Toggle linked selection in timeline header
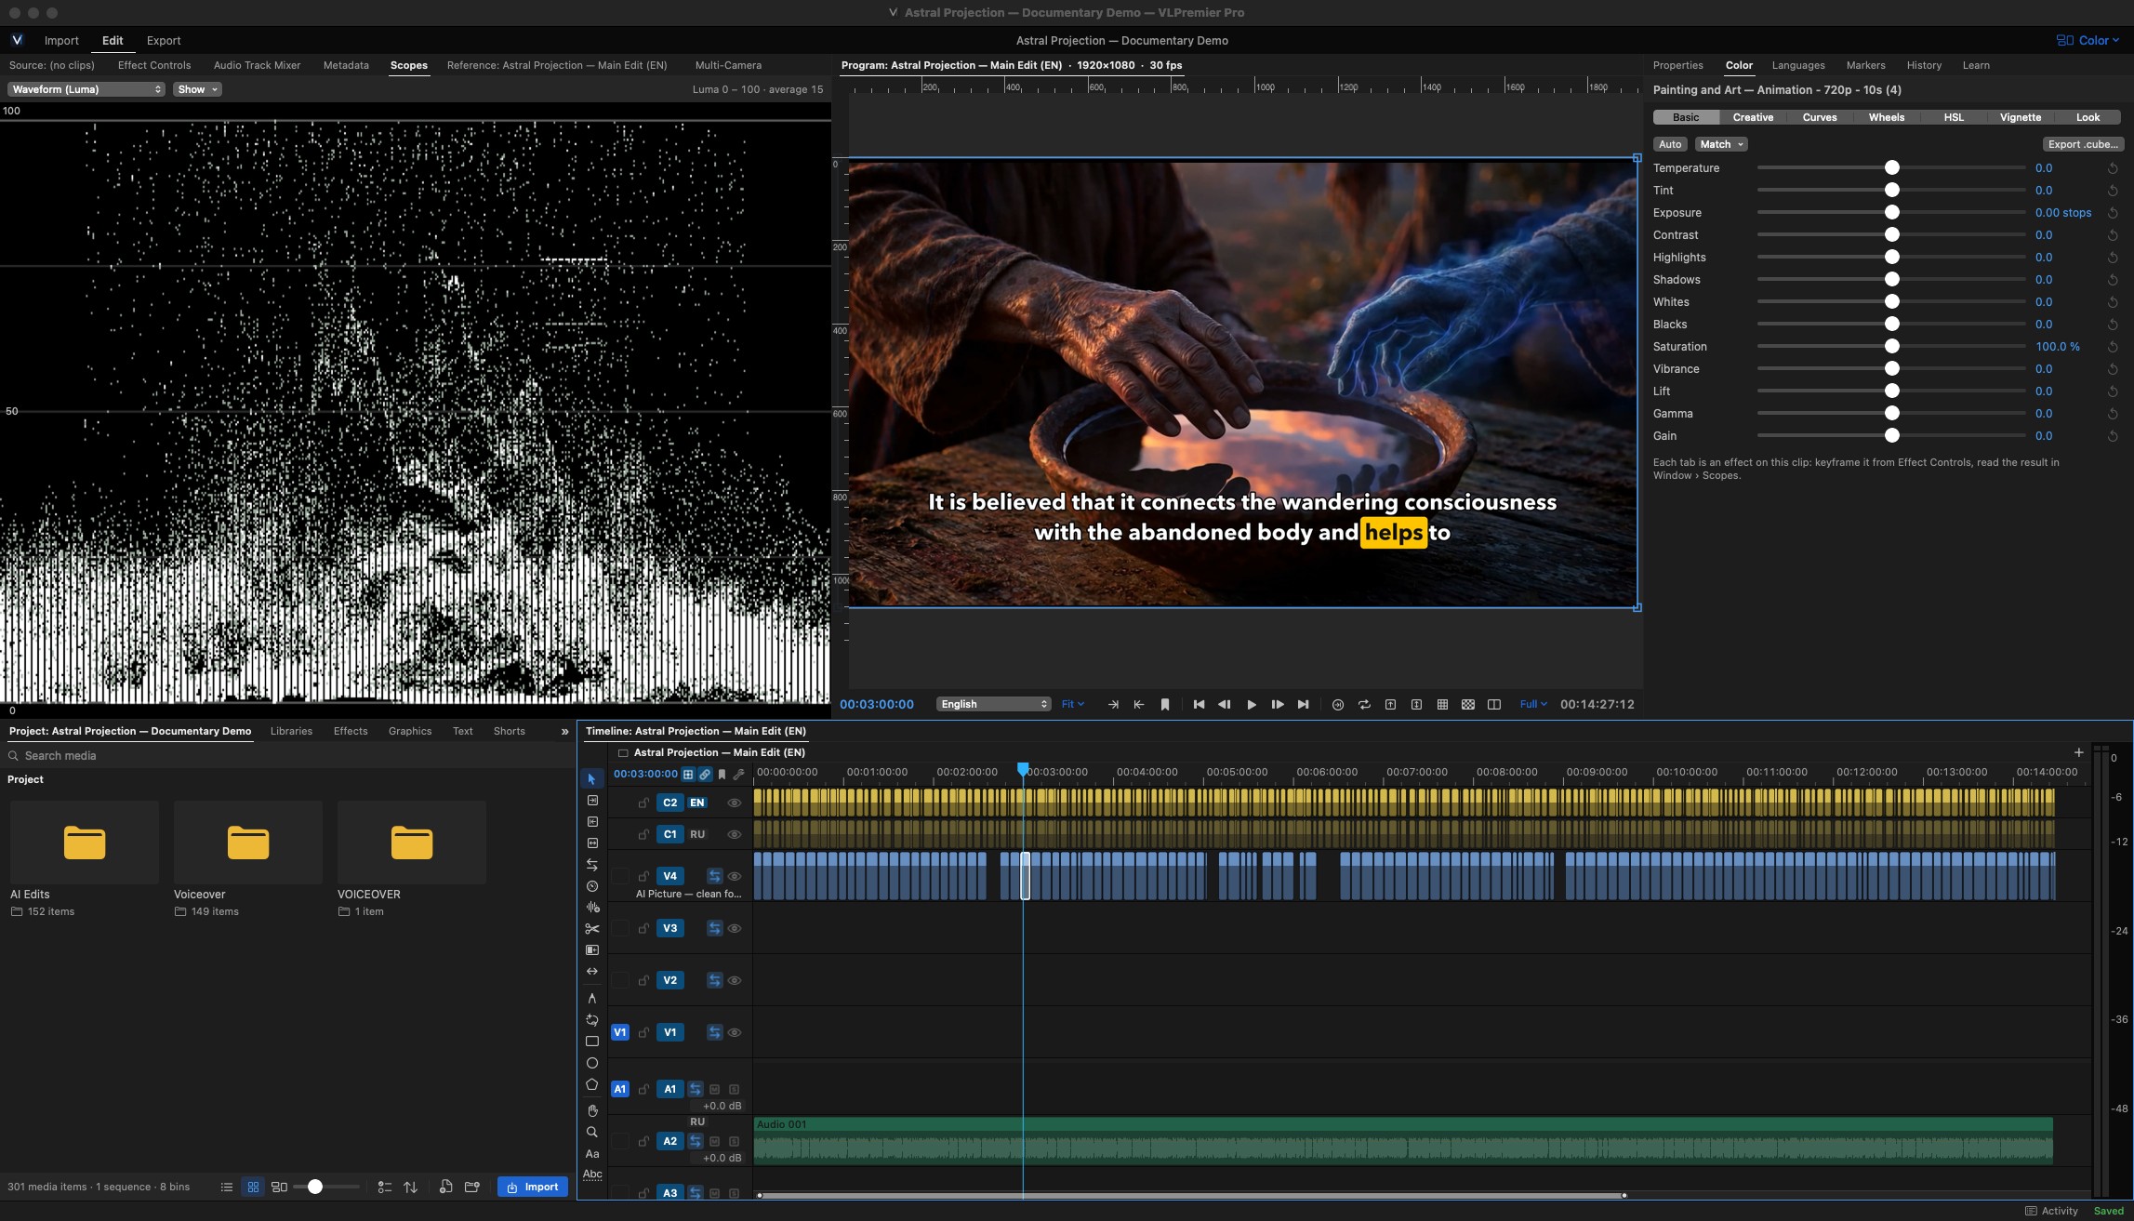Screen dimensions: 2134x1221 click(x=705, y=774)
